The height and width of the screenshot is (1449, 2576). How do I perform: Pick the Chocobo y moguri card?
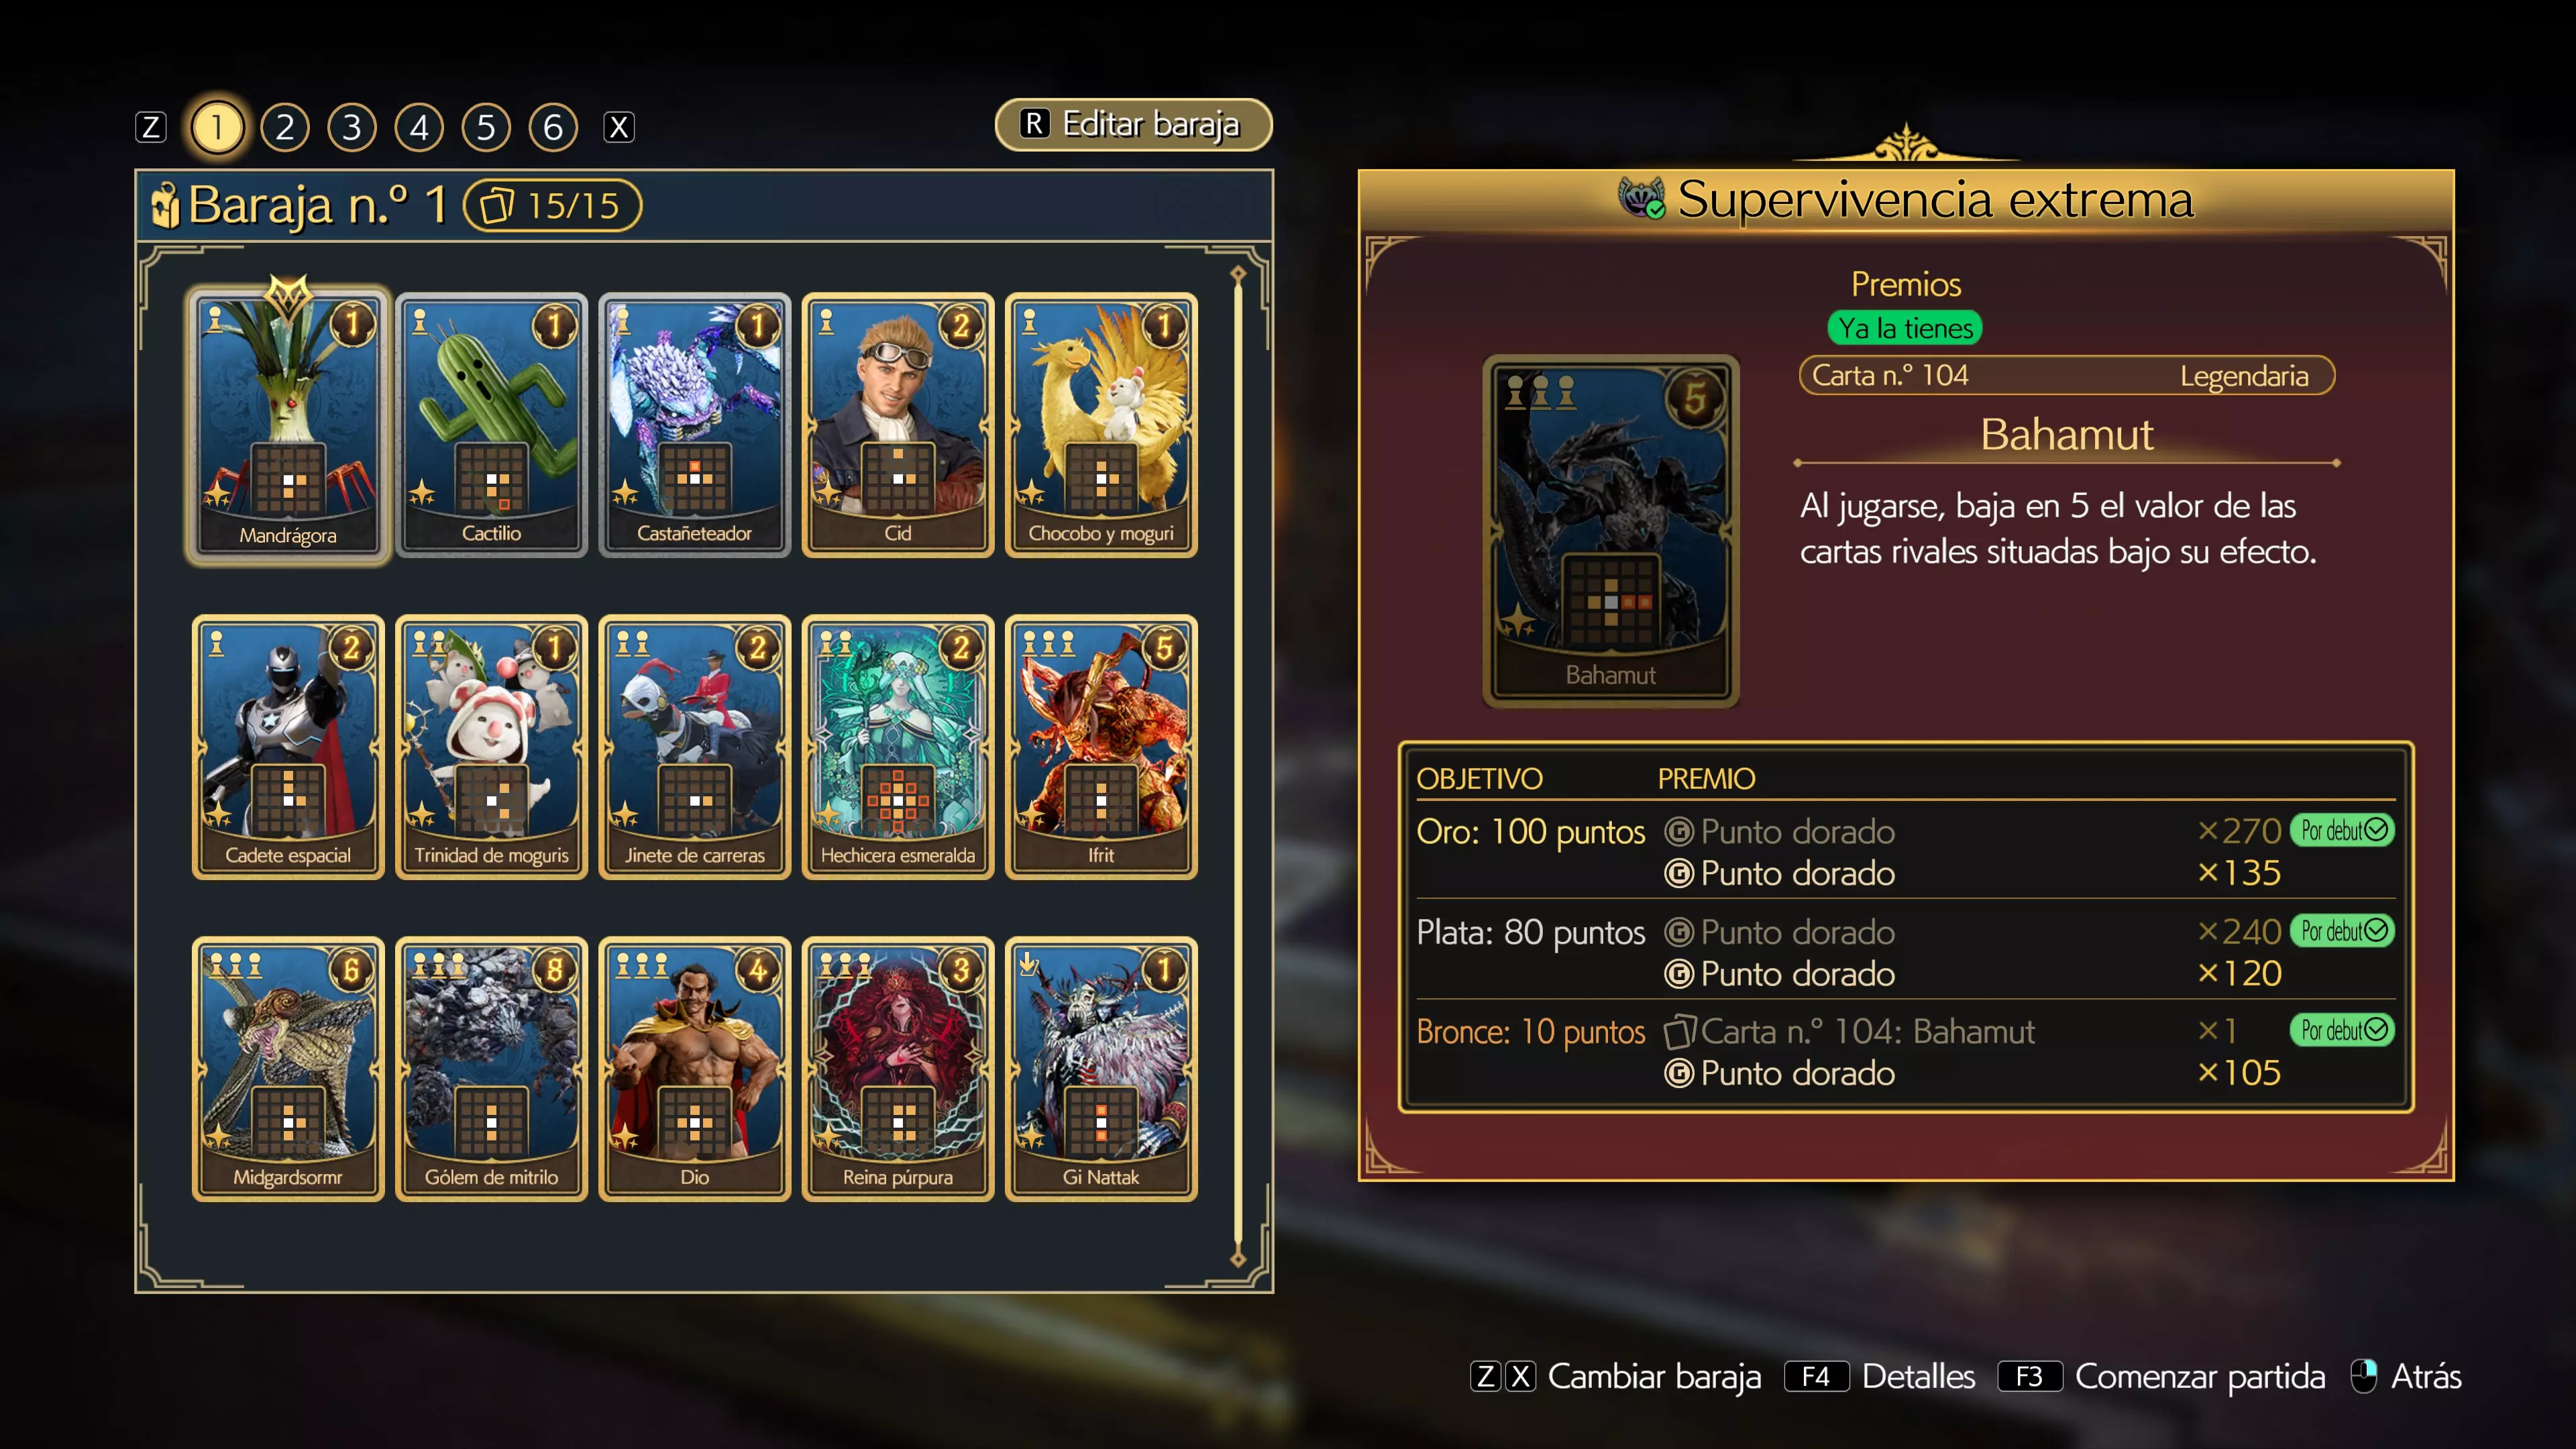(x=1101, y=425)
